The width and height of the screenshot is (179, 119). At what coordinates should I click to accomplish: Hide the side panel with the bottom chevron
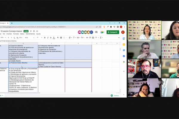click(124, 95)
